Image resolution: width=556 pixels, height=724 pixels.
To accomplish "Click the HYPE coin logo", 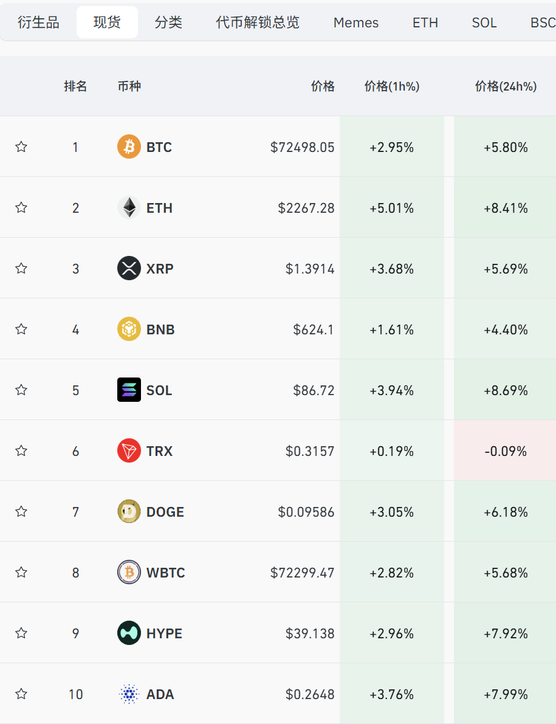I will tap(129, 633).
